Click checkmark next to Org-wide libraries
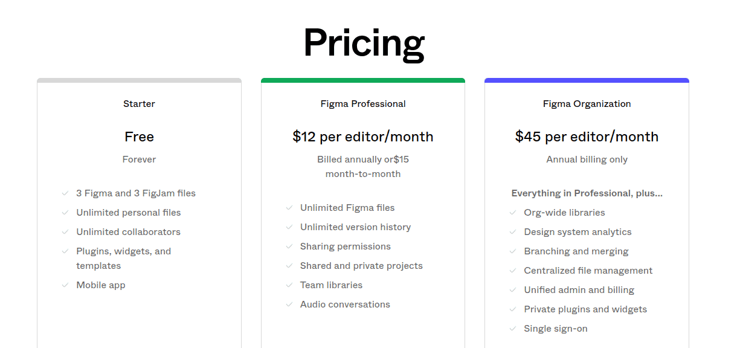 point(513,213)
